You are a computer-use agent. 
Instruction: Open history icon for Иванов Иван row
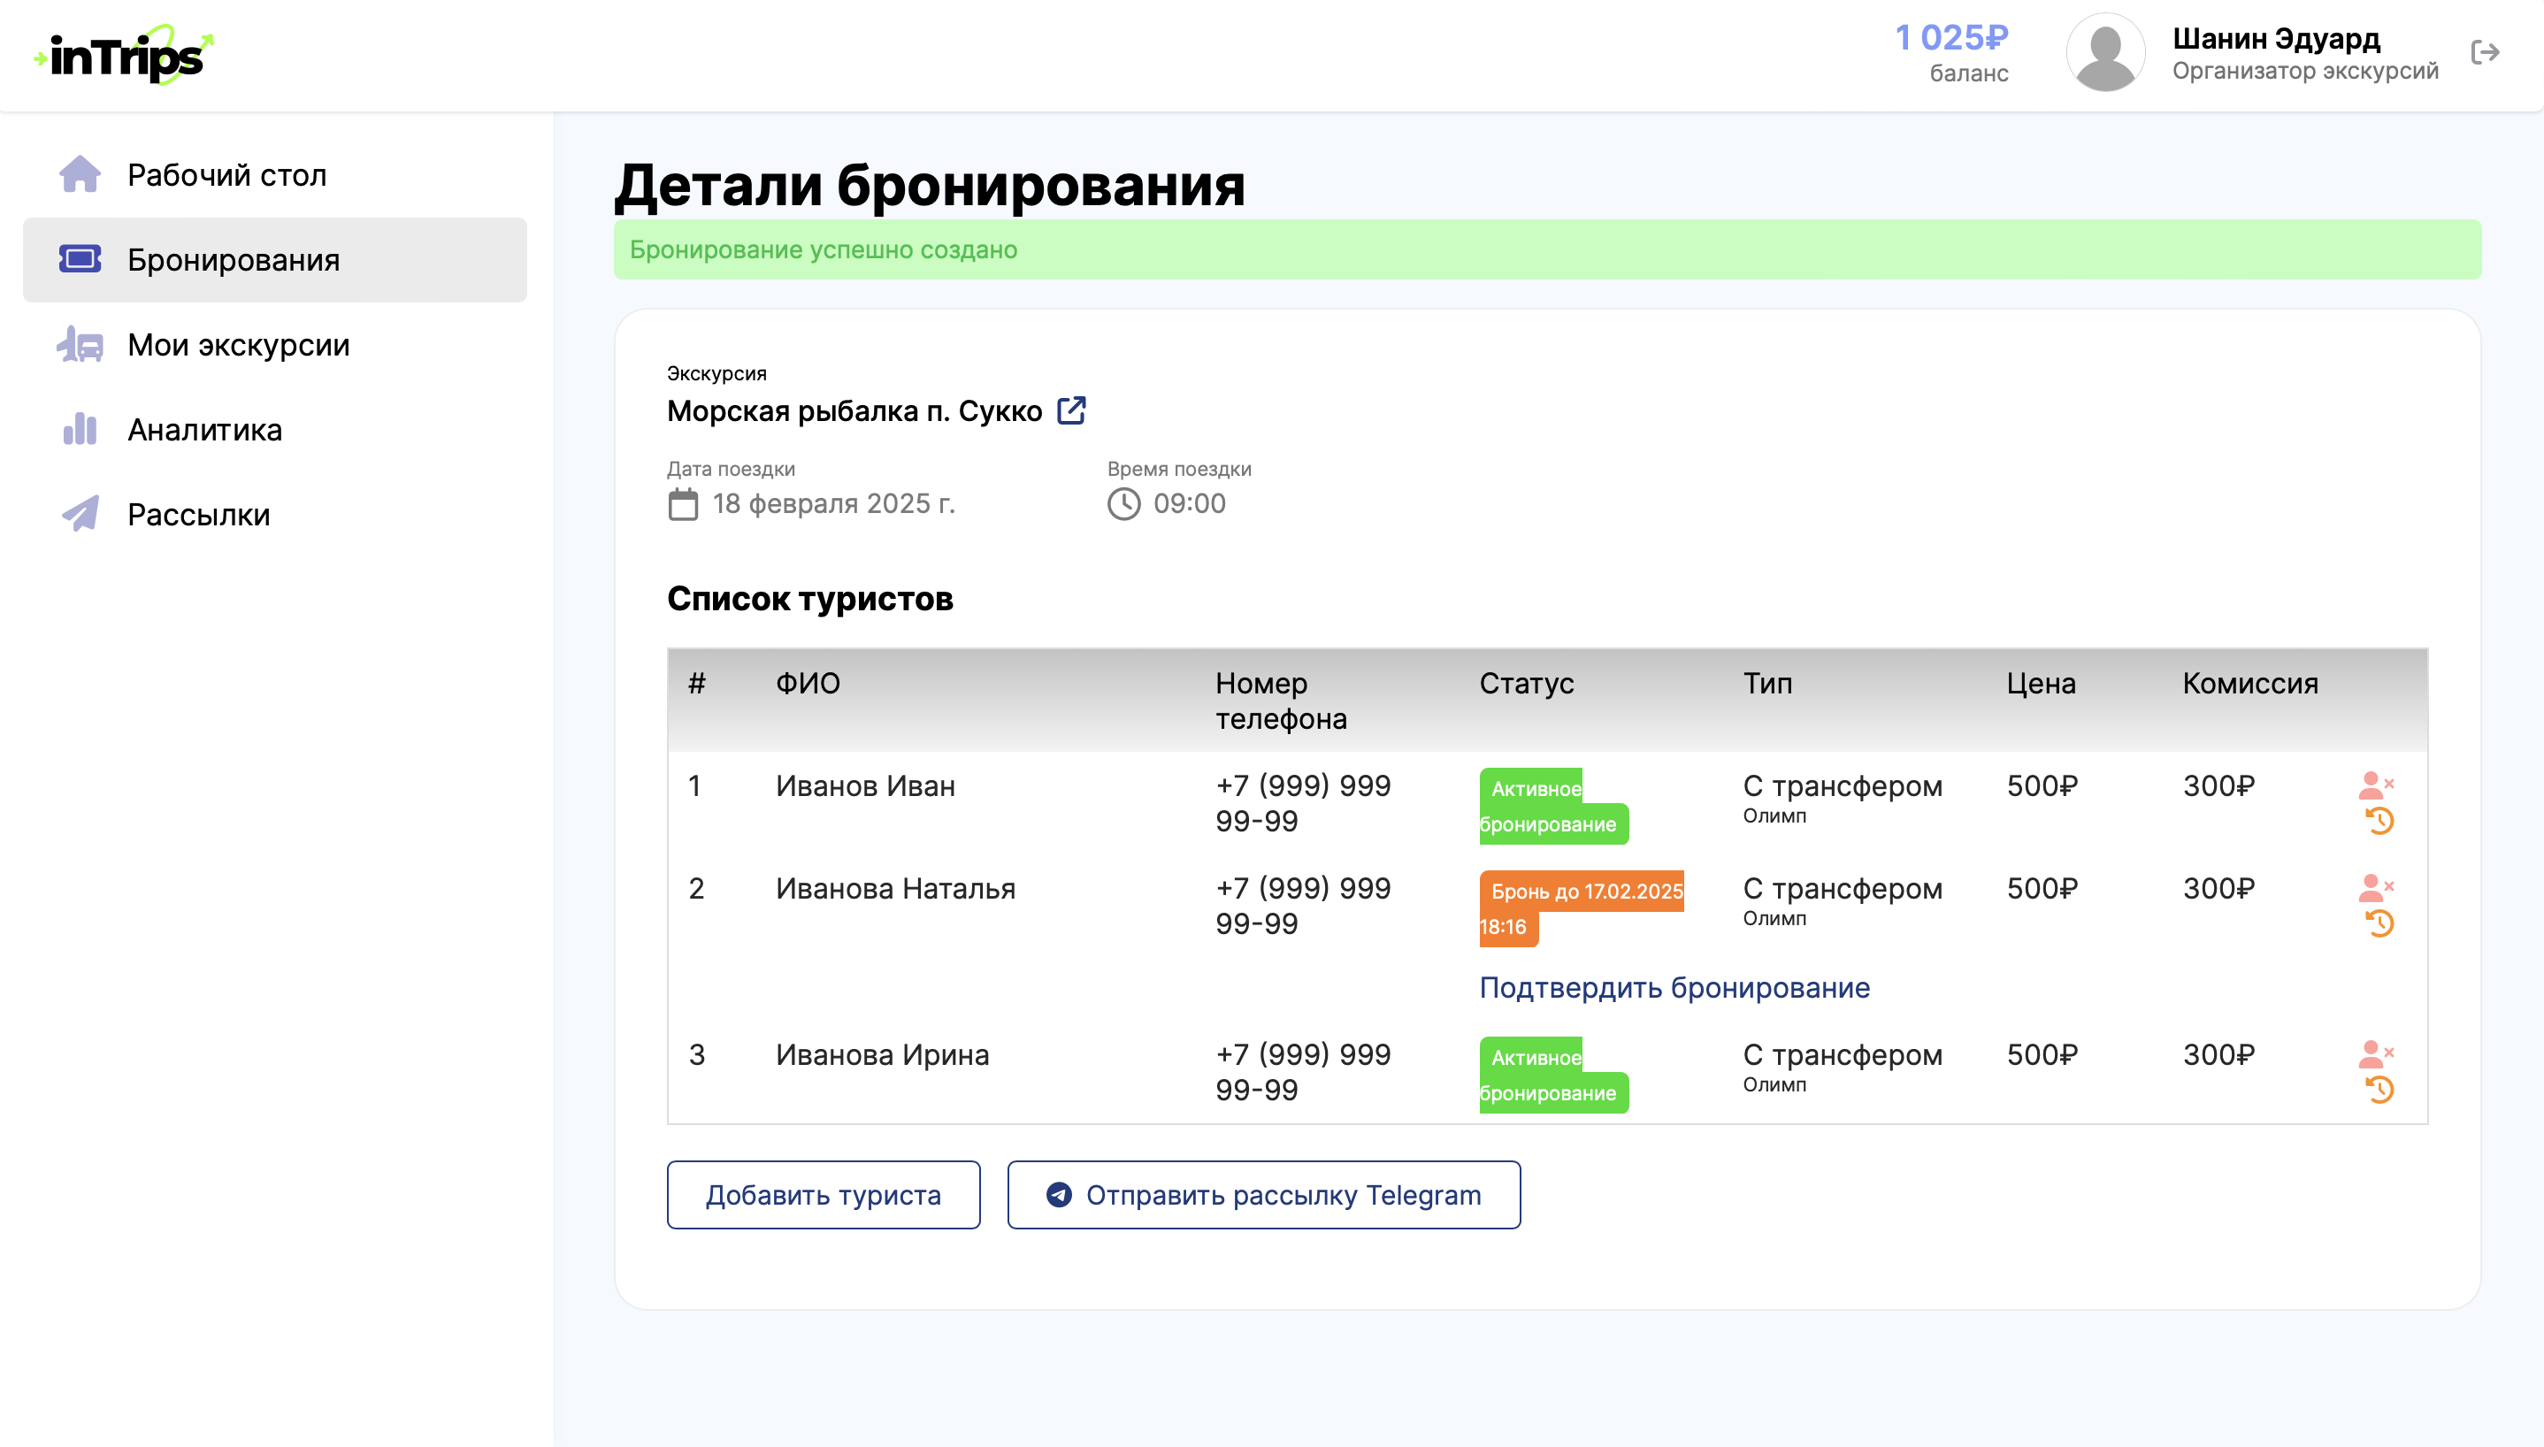tap(2379, 822)
